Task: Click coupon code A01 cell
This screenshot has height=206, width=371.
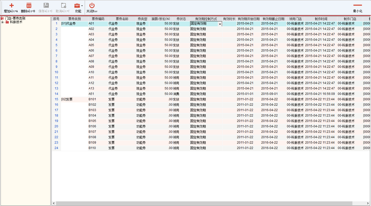Action: coord(98,23)
